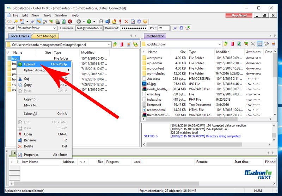Viewport: 282px width, 196px height.
Task: Open the local path dropdown list
Action: pos(109,44)
